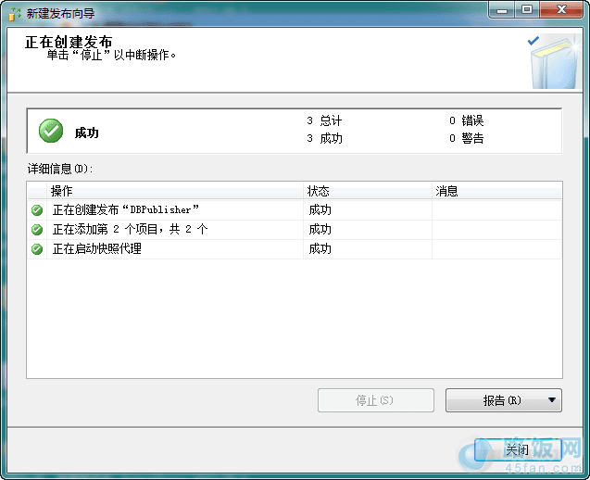
Task: Click the 单击“停止”以中断操作 hint text
Action: (111, 56)
